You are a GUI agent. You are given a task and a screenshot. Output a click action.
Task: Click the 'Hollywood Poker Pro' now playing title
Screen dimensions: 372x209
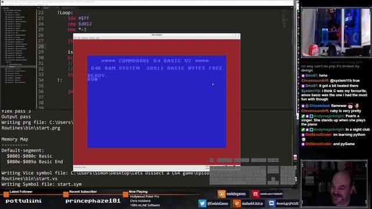(x=145, y=197)
